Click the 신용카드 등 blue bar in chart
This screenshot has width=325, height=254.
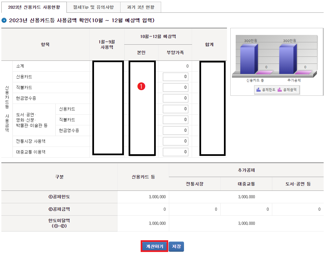tap(249, 59)
